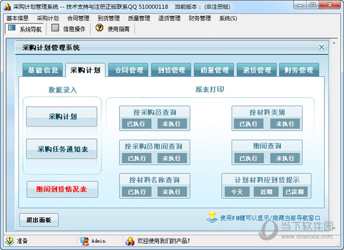
Task: Click the Admin status bar text
Action: 99,241
